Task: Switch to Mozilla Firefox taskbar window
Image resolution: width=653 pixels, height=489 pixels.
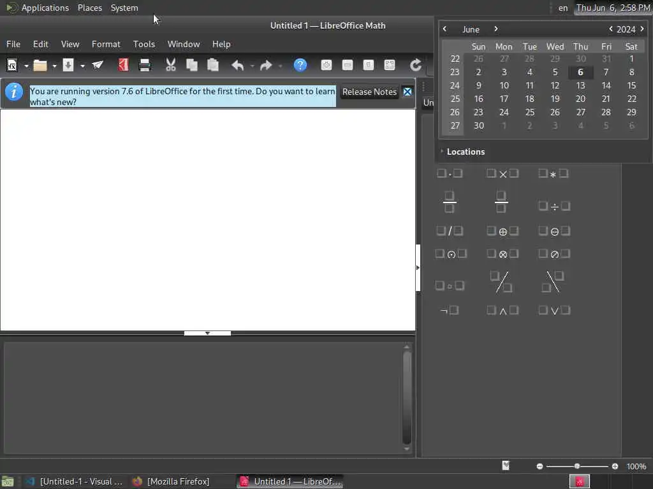Action: click(172, 481)
